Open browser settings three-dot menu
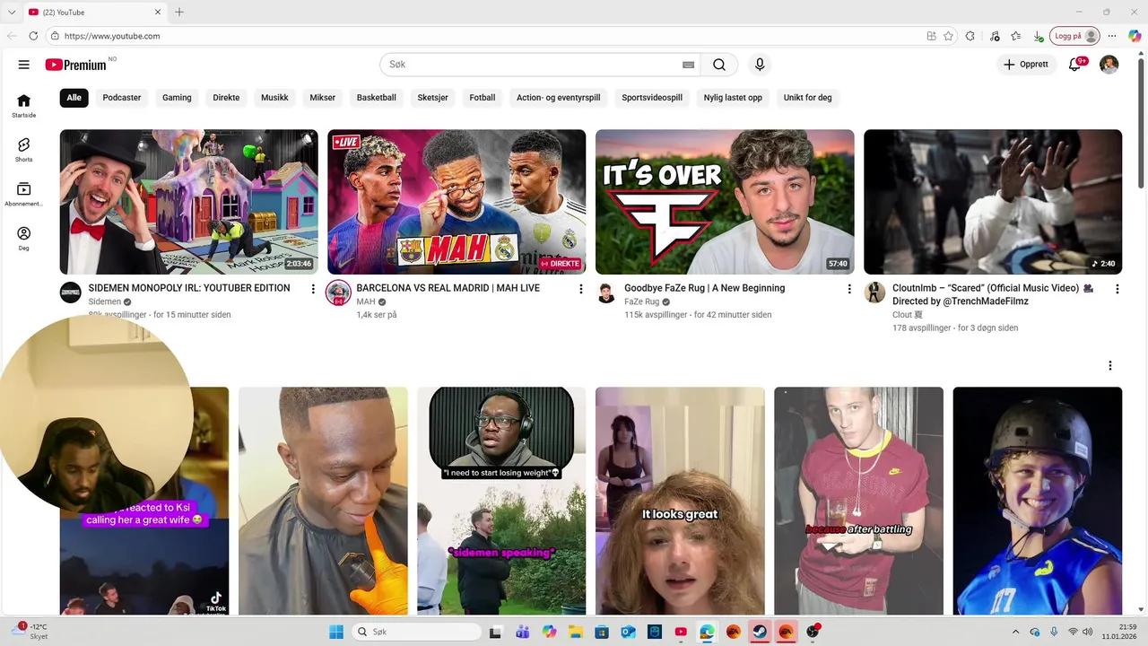The image size is (1148, 646). tap(1113, 36)
